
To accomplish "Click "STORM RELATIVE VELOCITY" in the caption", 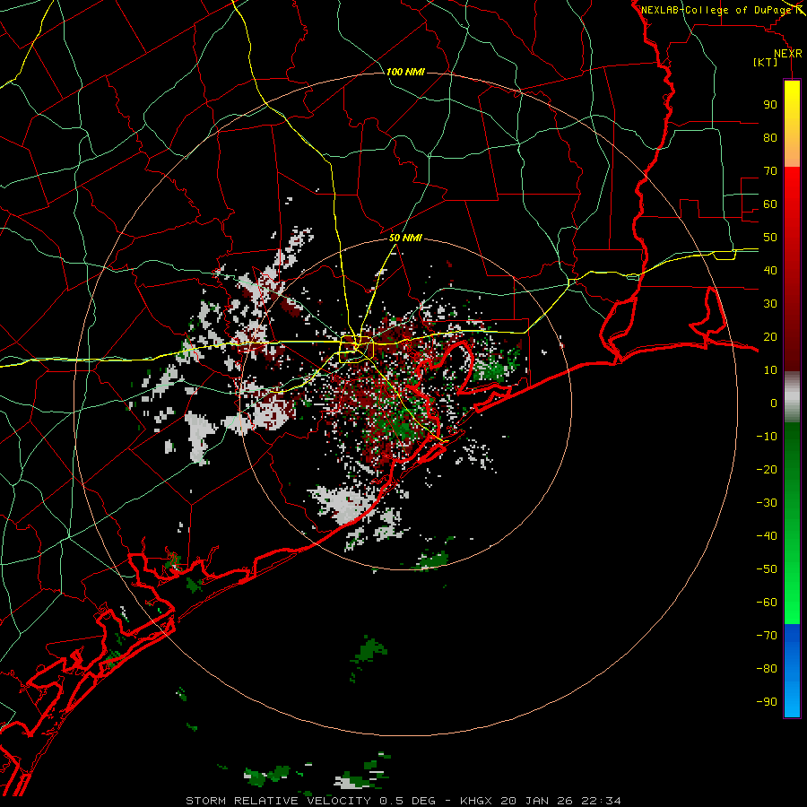I will click(x=277, y=801).
